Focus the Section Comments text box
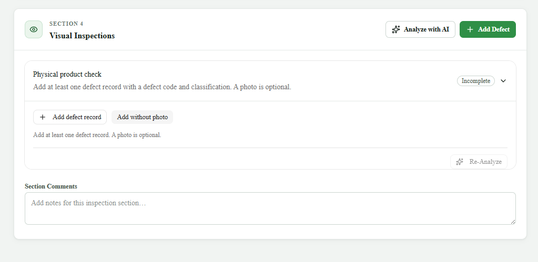The width and height of the screenshot is (538, 262). (270, 208)
